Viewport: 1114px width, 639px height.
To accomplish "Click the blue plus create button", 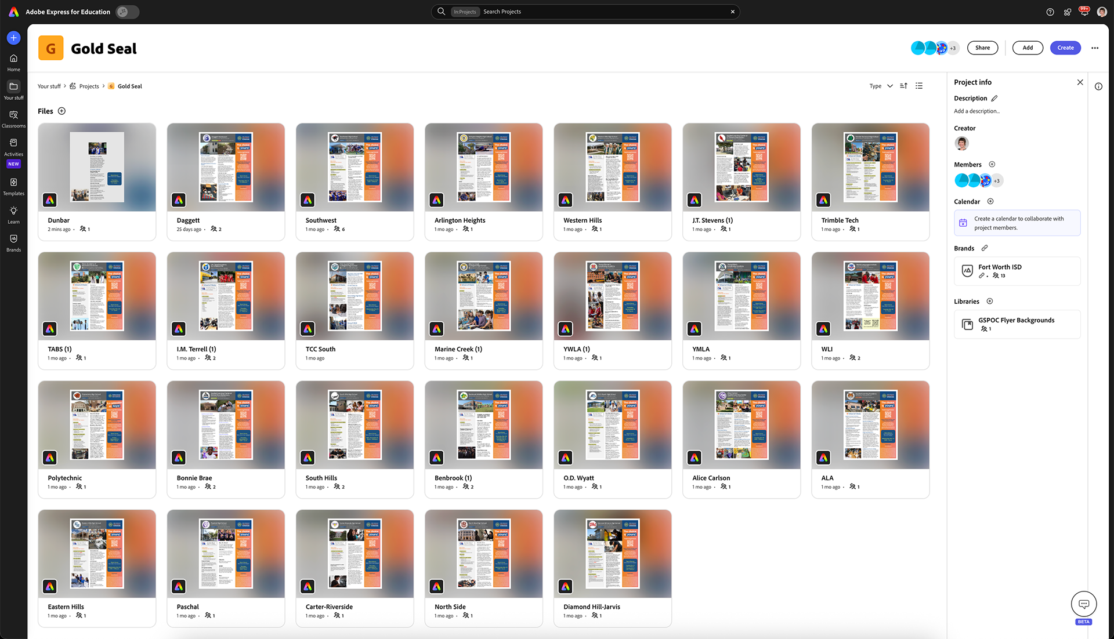I will pyautogui.click(x=13, y=38).
